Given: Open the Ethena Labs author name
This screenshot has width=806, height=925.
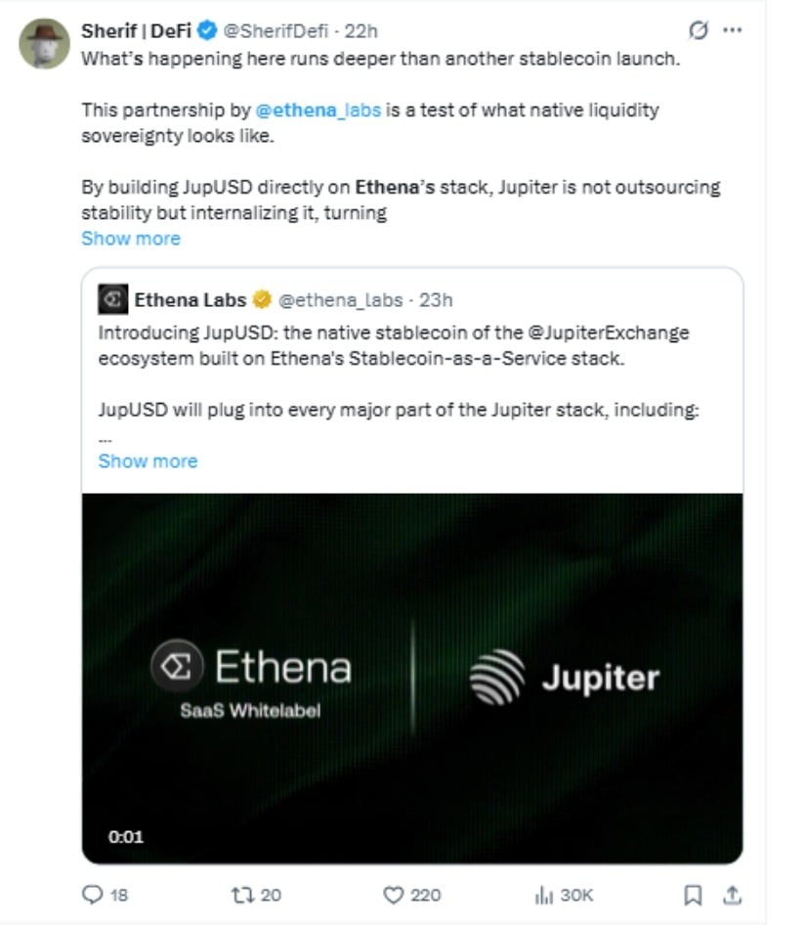Looking at the screenshot, I should click(191, 299).
